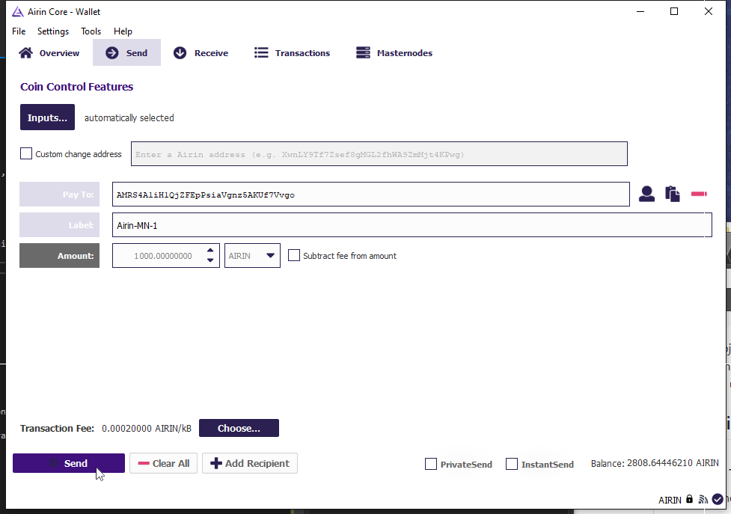Click Add Recipient button

tap(250, 463)
